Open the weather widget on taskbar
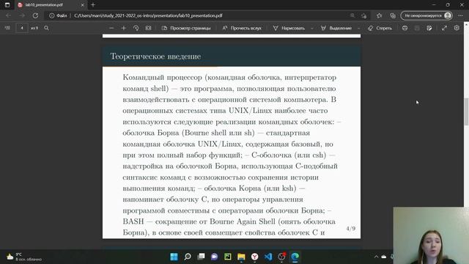The height and width of the screenshot is (264, 469). coord(24,257)
